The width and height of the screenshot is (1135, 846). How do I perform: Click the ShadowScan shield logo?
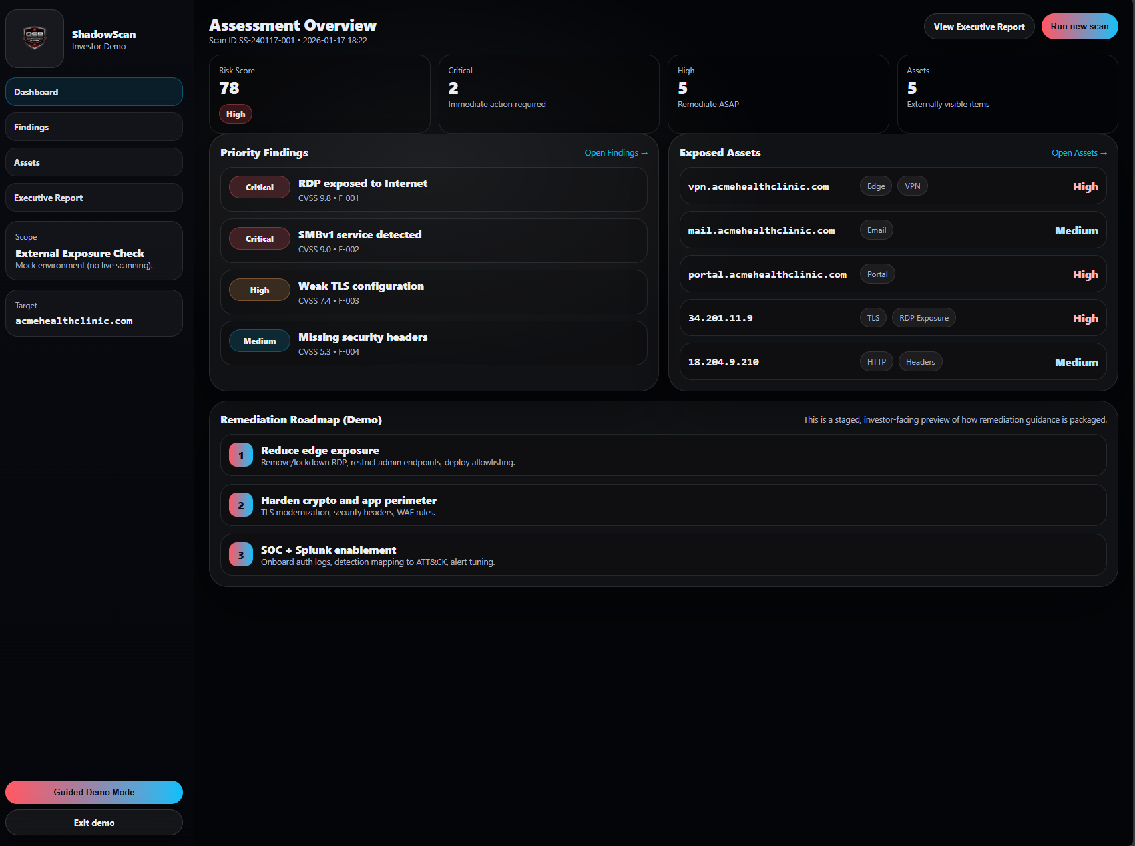pos(34,38)
